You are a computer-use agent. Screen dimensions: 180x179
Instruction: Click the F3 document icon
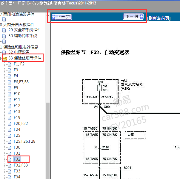click(10, 70)
